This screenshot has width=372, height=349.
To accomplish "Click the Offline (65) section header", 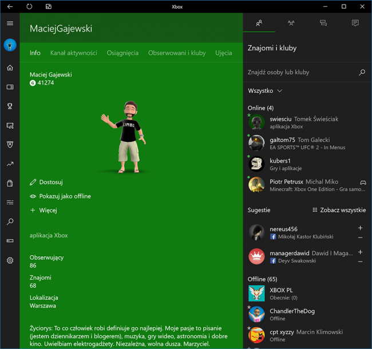I will 262,279.
